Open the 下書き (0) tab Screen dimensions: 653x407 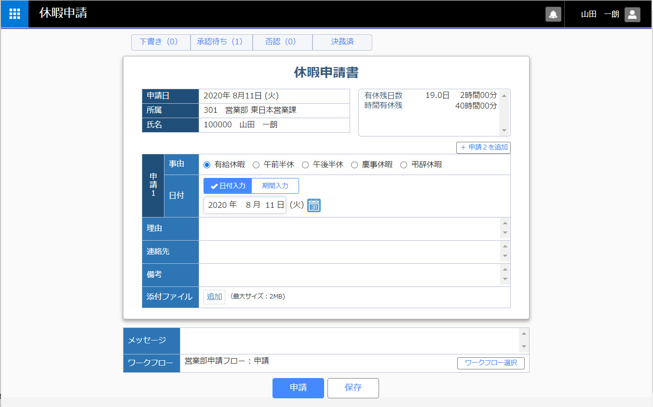[x=161, y=42]
